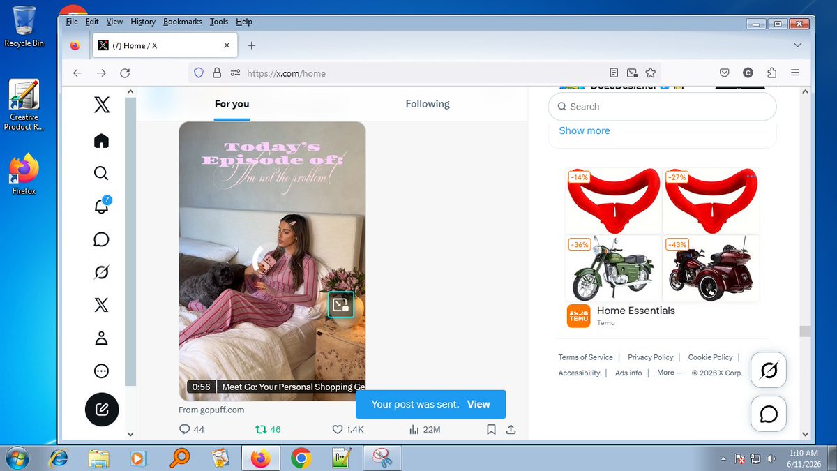Open Notifications bell with 7 badge
The height and width of the screenshot is (471, 837).
(102, 206)
